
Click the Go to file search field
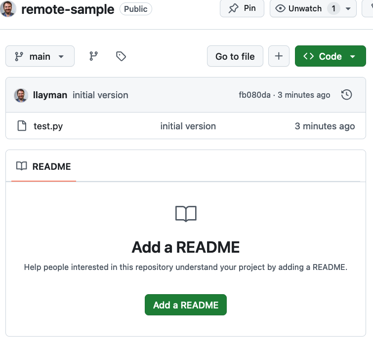[x=235, y=56]
